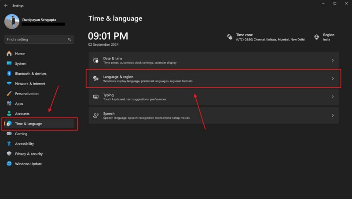Expand the Typing row chevron
Screen dimensions: 352x199
pos(333,97)
